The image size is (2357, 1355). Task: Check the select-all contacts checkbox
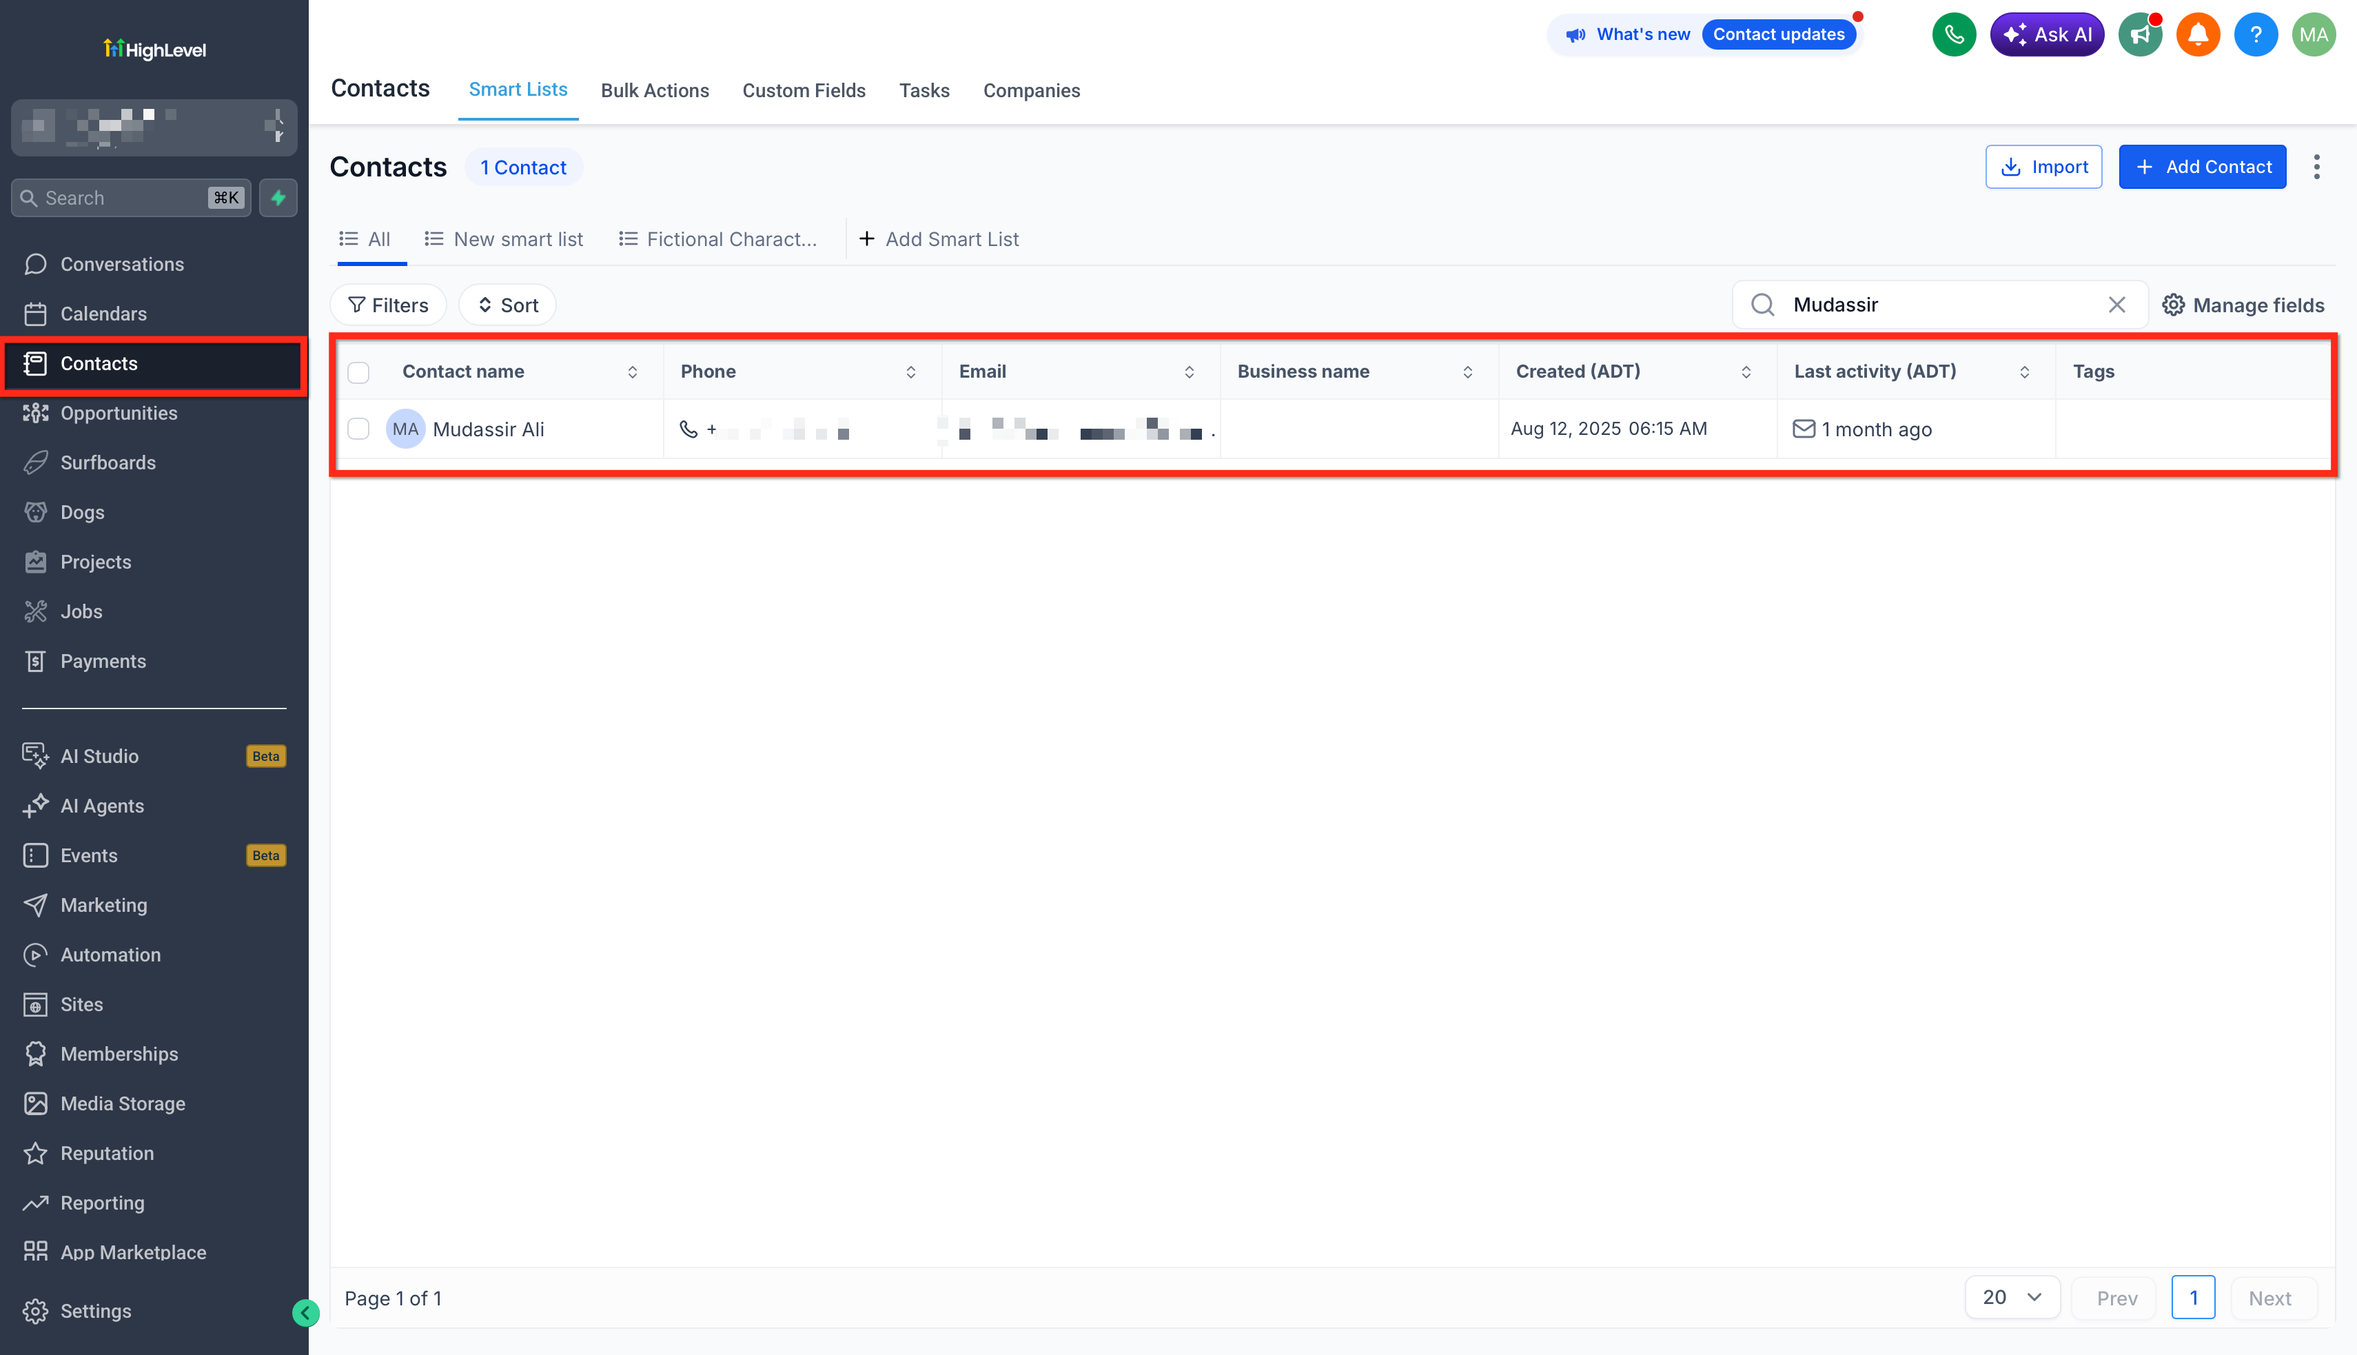[x=358, y=372]
